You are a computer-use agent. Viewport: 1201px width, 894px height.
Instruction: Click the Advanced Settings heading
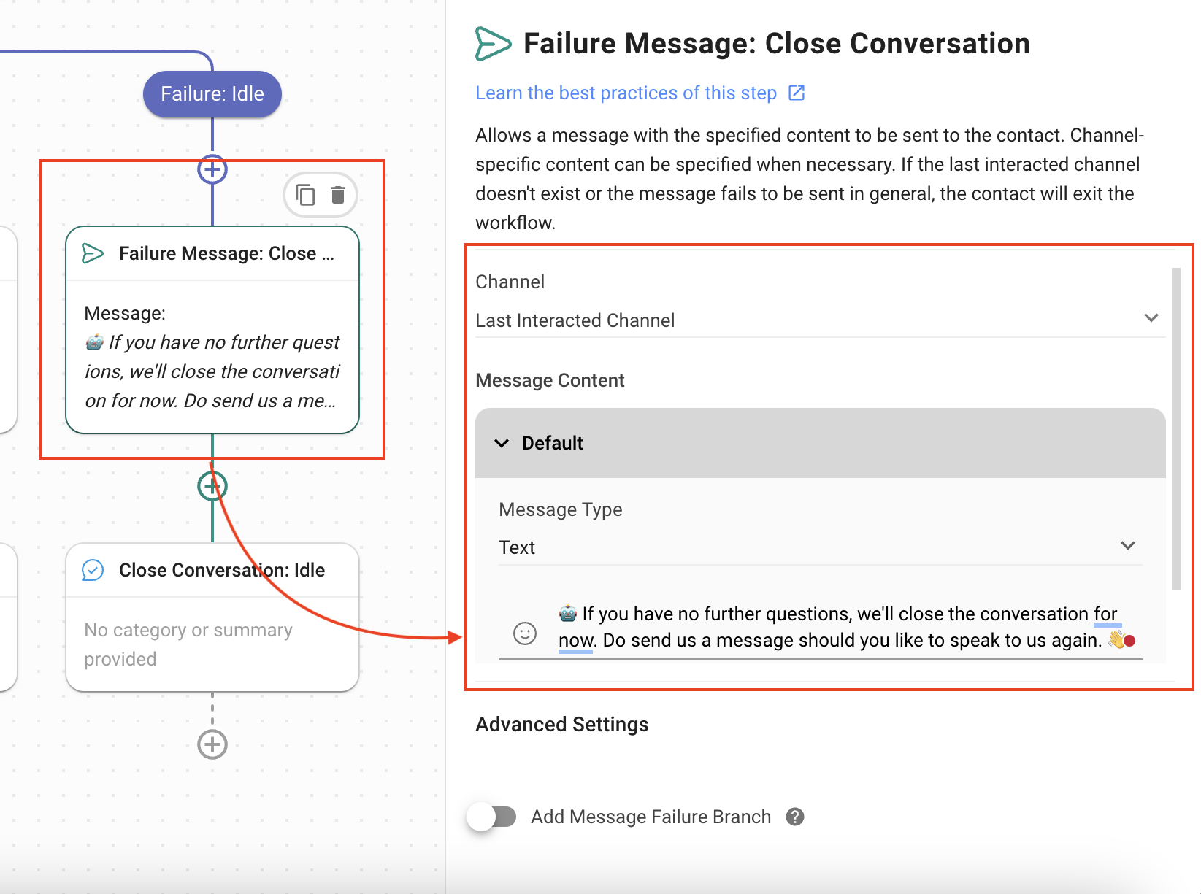(561, 724)
